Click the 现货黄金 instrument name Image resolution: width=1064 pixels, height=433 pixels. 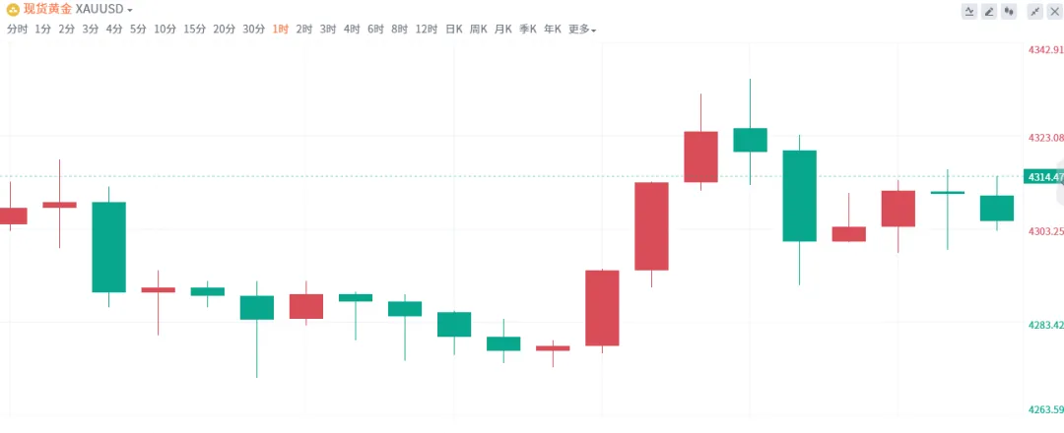coord(47,9)
